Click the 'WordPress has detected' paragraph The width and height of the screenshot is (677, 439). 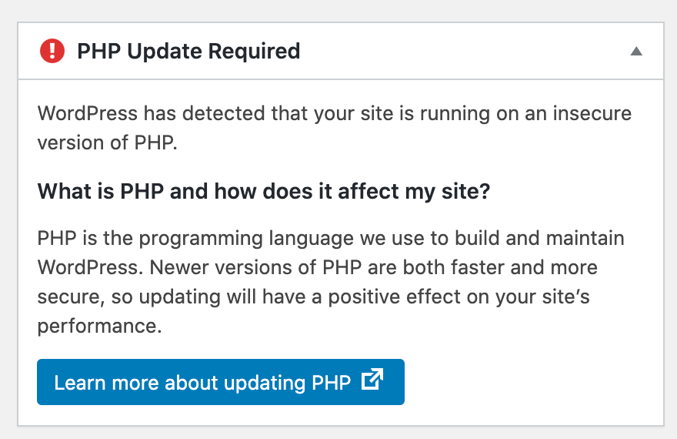click(x=335, y=128)
